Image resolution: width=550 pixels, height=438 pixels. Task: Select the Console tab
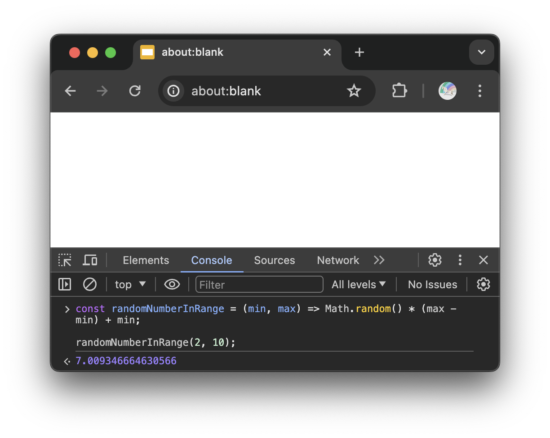(x=212, y=260)
